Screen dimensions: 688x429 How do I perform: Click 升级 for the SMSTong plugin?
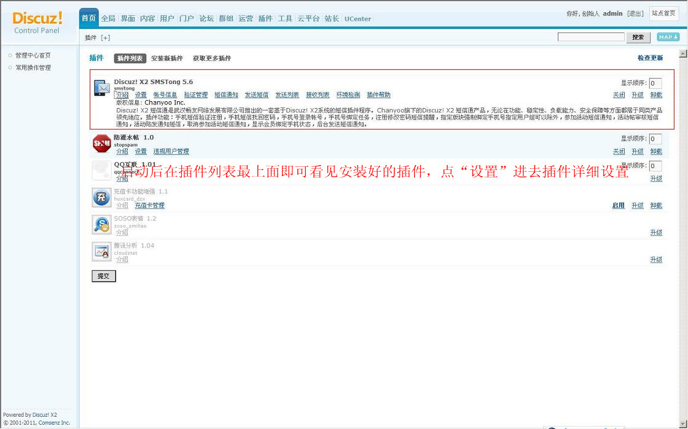click(638, 95)
